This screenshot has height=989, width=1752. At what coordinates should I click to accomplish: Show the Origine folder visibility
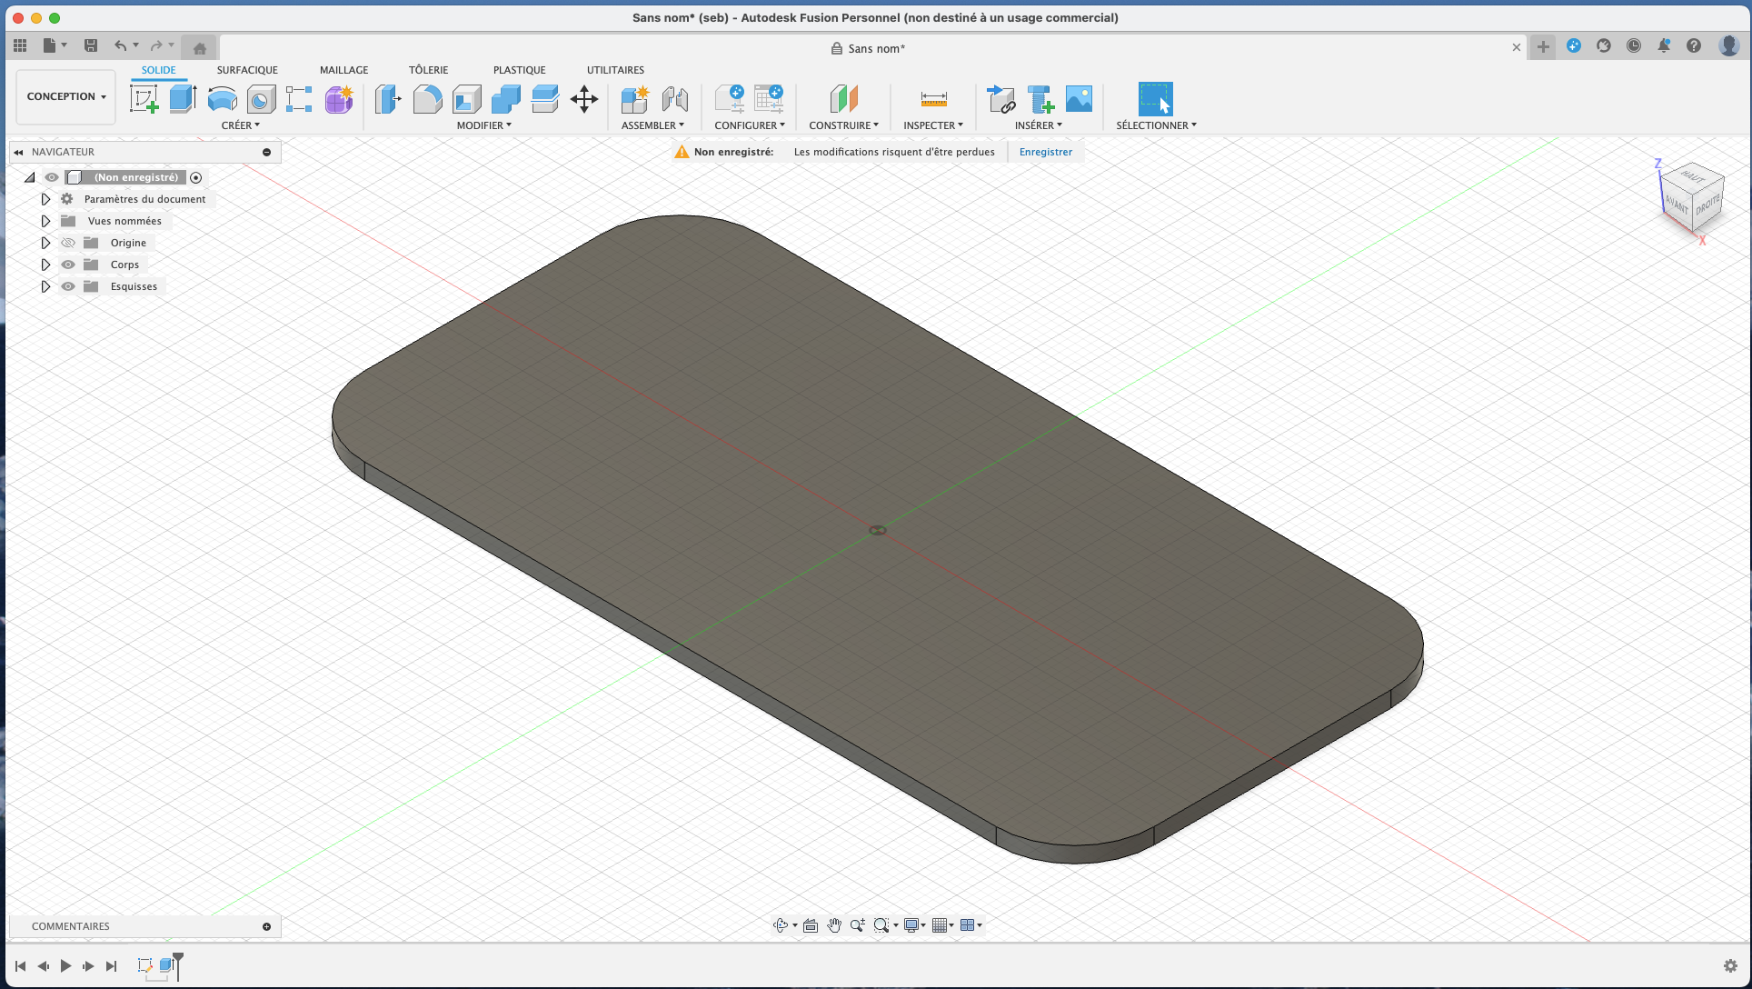click(x=68, y=243)
